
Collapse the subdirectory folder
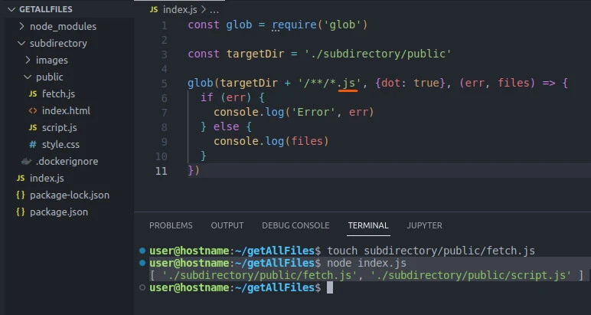click(x=21, y=44)
